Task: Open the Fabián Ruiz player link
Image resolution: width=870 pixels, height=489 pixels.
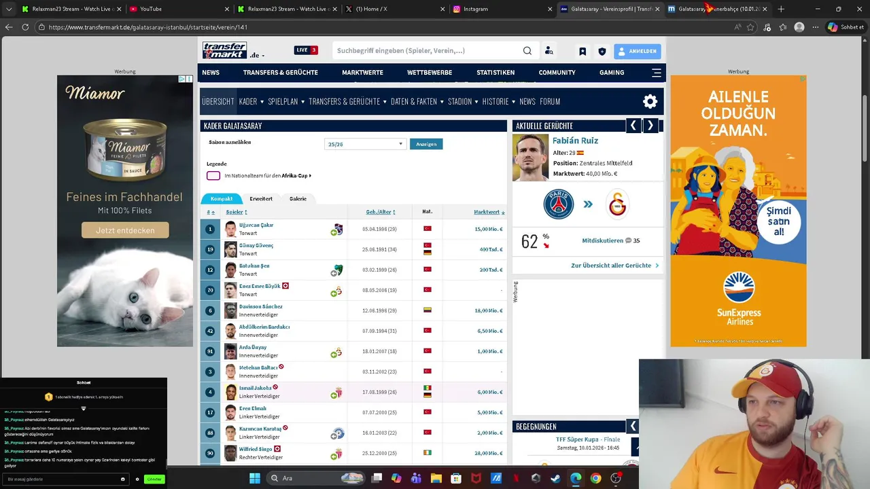Action: click(x=576, y=141)
